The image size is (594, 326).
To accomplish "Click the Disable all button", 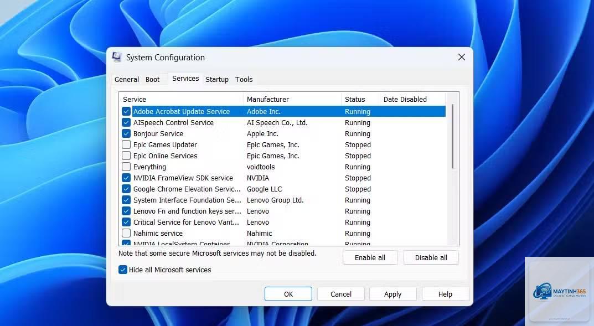I will tap(431, 257).
